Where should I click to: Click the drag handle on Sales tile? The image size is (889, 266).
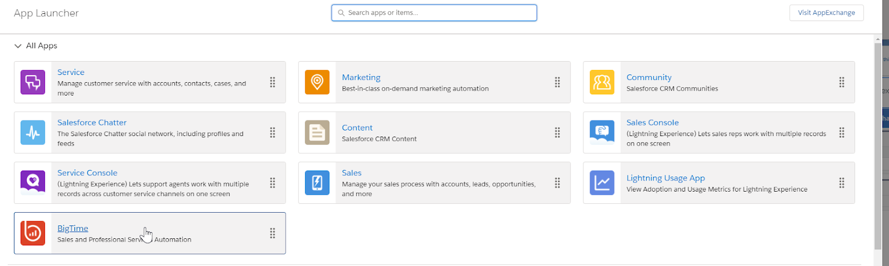click(x=557, y=183)
